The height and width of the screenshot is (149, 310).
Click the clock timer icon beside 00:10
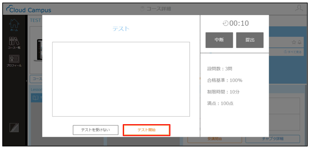(225, 24)
